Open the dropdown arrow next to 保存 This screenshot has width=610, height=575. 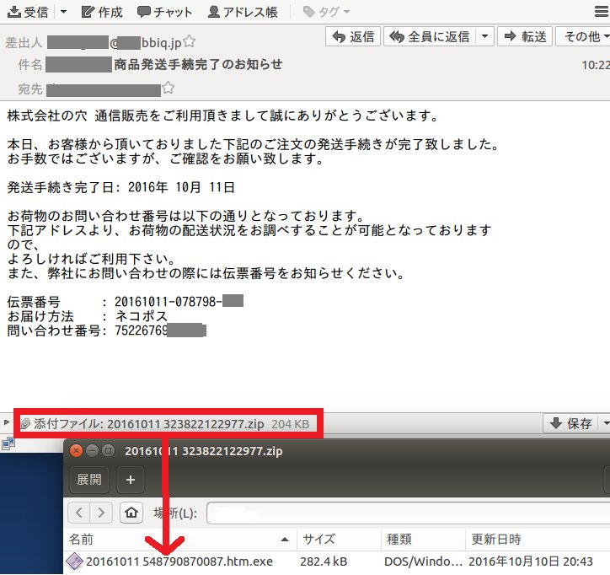605,423
